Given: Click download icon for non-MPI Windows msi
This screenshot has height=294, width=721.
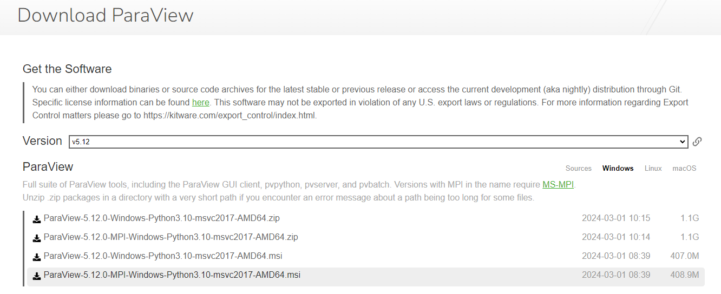Looking at the screenshot, I should 37,257.
